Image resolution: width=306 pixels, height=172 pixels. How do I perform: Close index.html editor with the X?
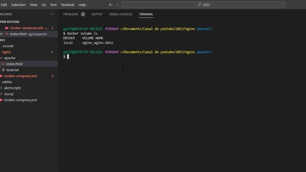tap(1, 34)
